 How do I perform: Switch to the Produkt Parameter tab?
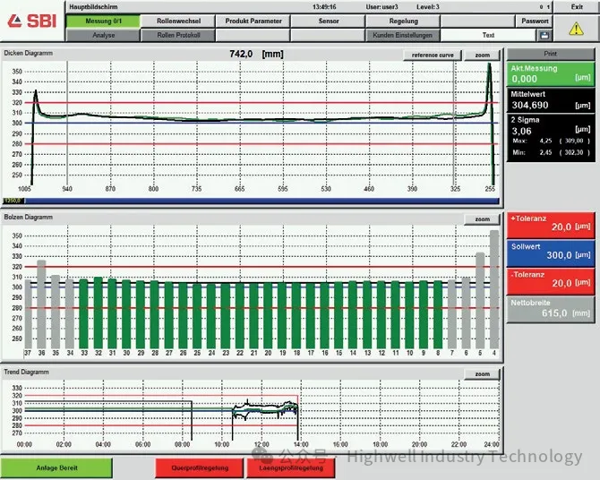253,21
